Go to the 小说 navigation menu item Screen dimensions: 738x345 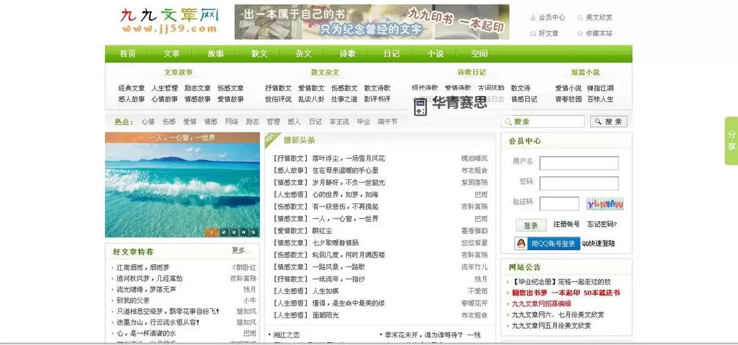pyautogui.click(x=435, y=54)
